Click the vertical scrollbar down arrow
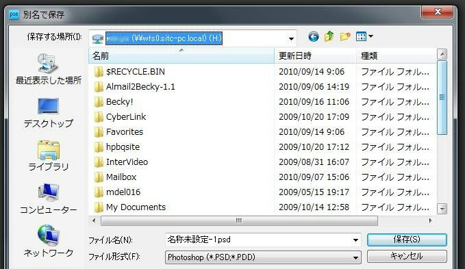Screen dimensions: 465x269 [x=442, y=209]
